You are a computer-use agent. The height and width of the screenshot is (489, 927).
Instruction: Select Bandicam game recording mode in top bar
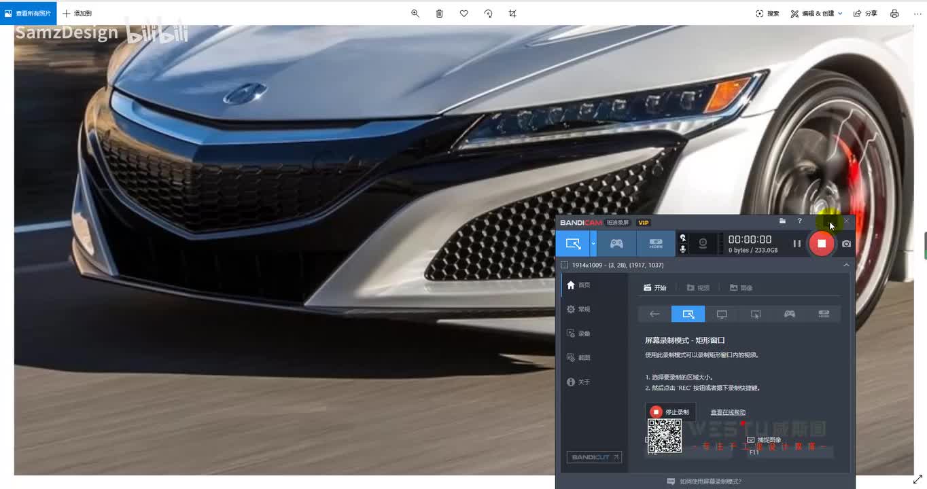(616, 243)
